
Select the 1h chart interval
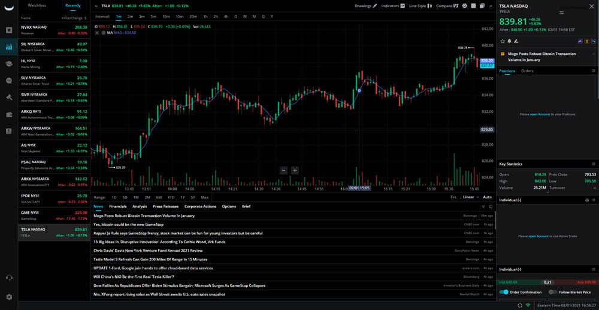[x=205, y=16]
